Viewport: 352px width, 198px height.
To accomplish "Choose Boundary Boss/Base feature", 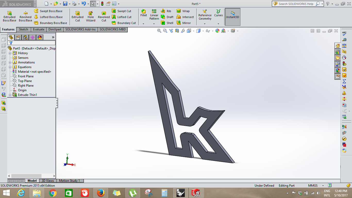I will click(x=51, y=23).
